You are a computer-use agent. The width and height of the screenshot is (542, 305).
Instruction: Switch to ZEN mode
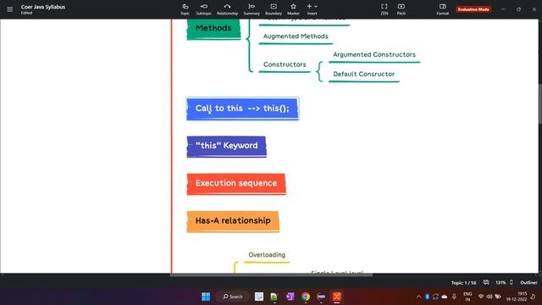pos(384,9)
